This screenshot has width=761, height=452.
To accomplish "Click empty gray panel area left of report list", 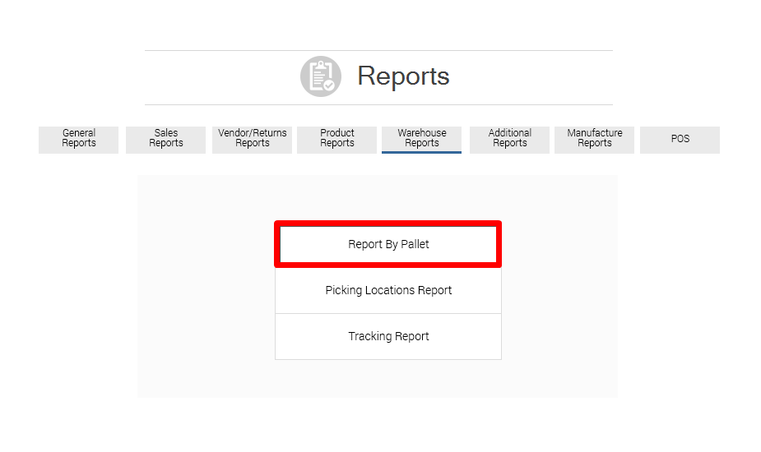I will click(x=206, y=288).
